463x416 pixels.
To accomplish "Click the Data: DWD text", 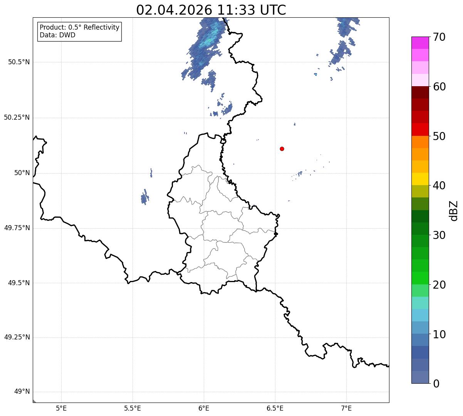I will pos(57,35).
